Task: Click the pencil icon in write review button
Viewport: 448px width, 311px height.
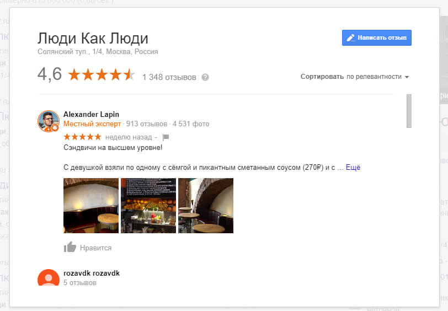Action: 350,37
